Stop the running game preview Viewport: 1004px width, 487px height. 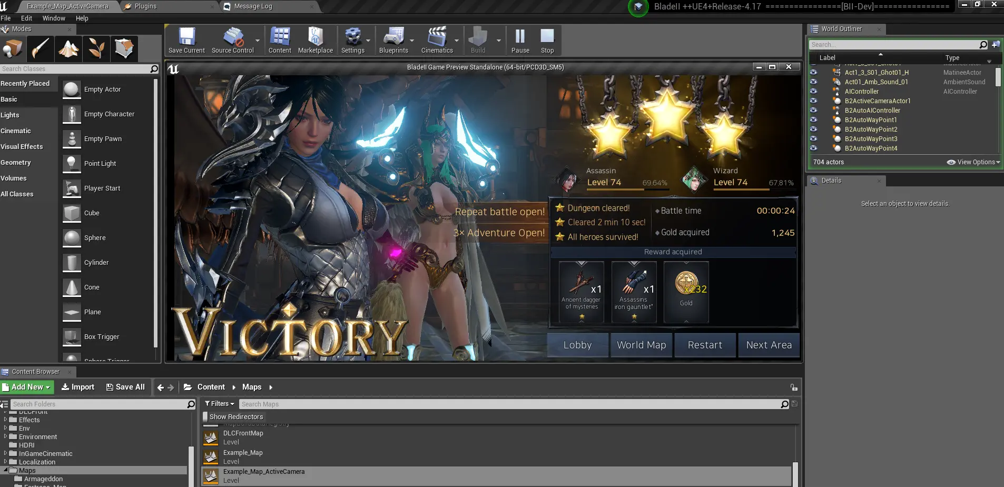pyautogui.click(x=547, y=40)
